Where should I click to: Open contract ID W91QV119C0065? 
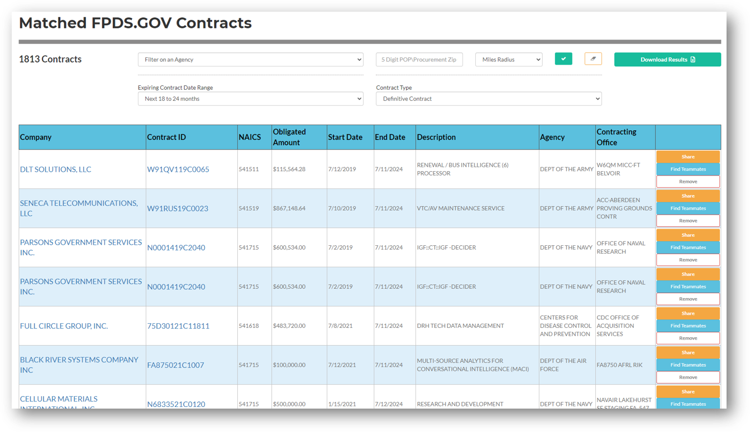pyautogui.click(x=178, y=169)
